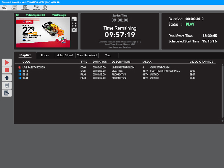Click the MEDIA column header
The image size is (224, 168).
click(x=147, y=62)
